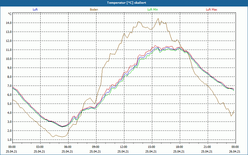Click the 12,0 y-axis value
The height and width of the screenshot is (155, 248).
[9, 41]
